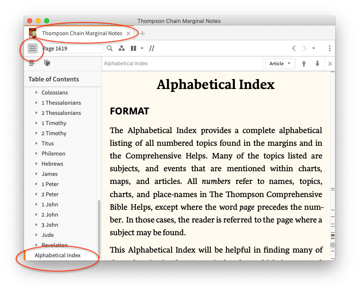Click the book cover thumbnail in tab

[x=33, y=33]
